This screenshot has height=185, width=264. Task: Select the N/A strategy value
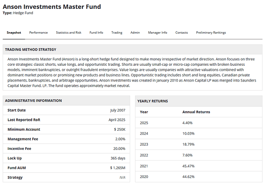point(122,177)
